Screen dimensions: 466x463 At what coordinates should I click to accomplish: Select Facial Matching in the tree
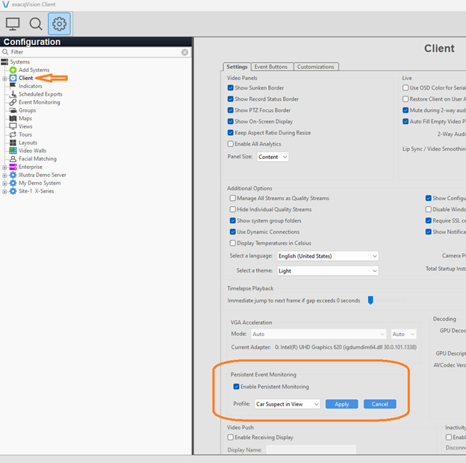[37, 158]
